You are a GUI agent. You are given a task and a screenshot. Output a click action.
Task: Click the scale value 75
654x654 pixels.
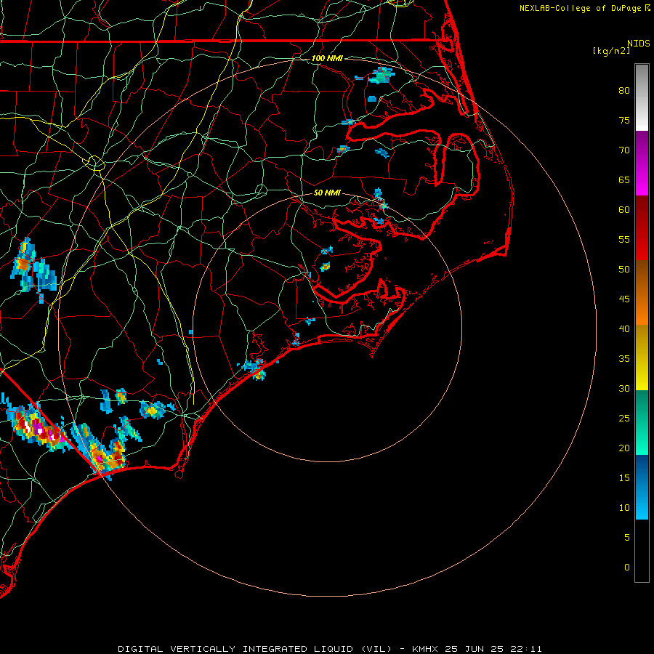pos(624,120)
